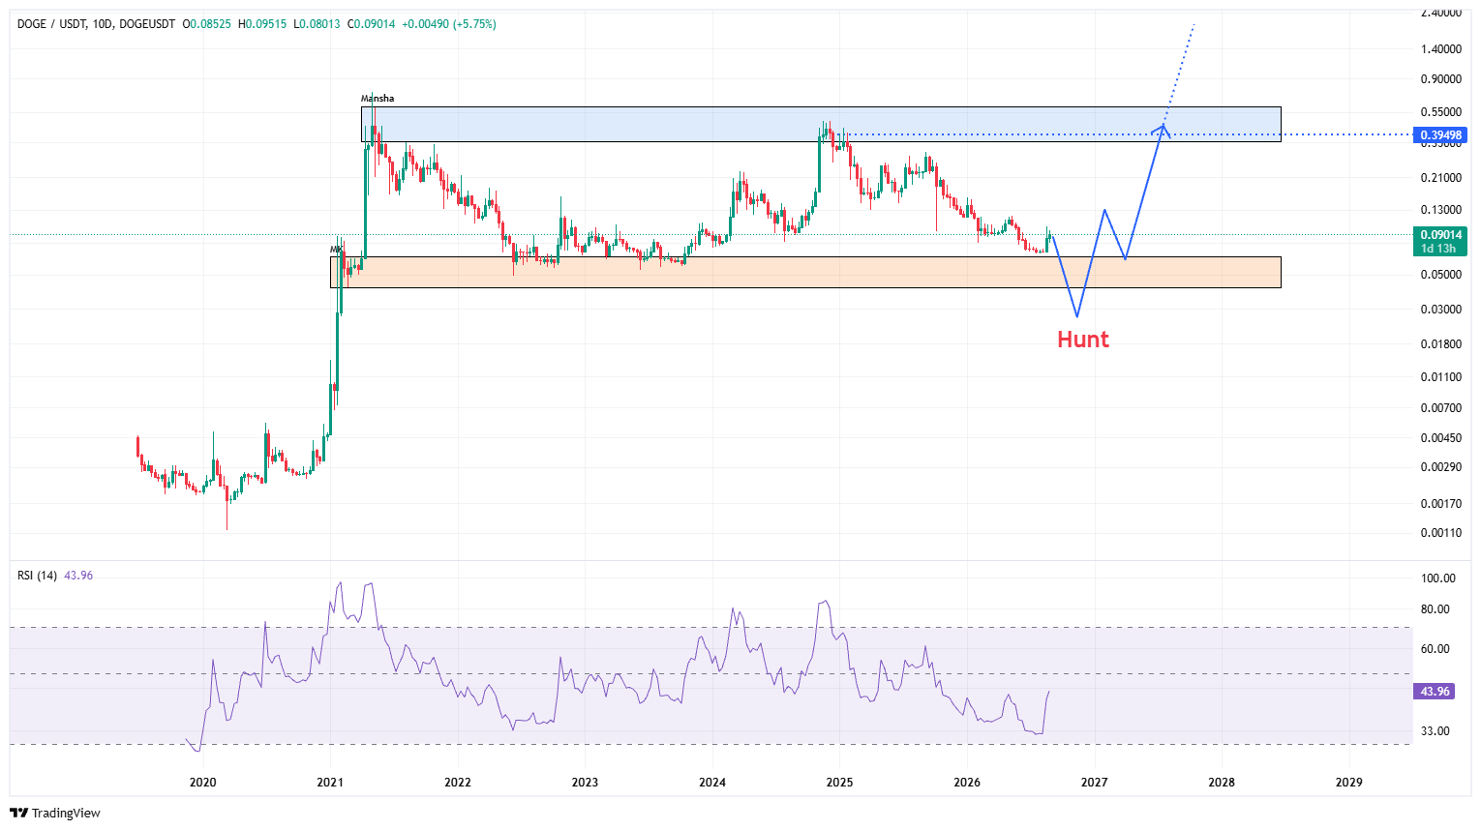Screen dimensions: 1481x830
Task: Click the 80.00 label on the RSI axis
Action: click(x=1437, y=609)
